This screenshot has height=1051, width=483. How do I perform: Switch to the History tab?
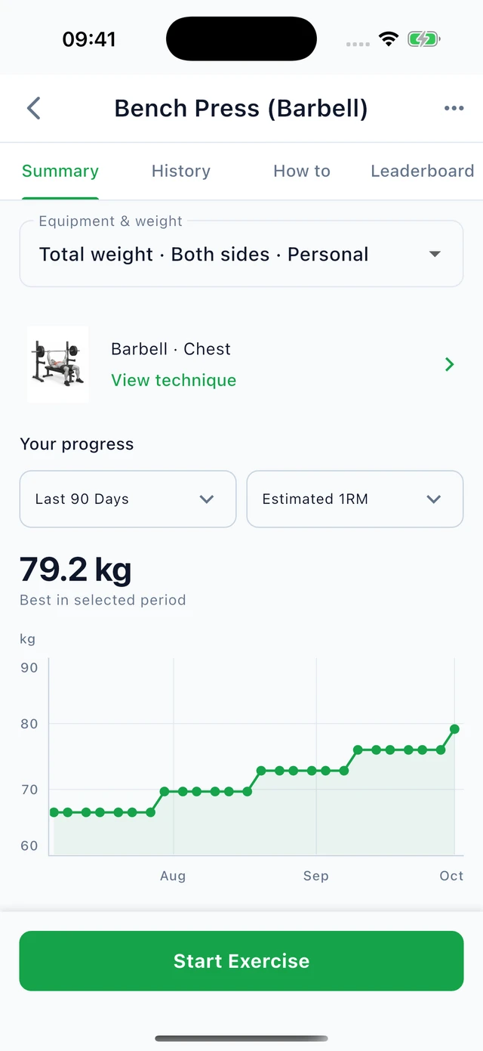coord(181,171)
